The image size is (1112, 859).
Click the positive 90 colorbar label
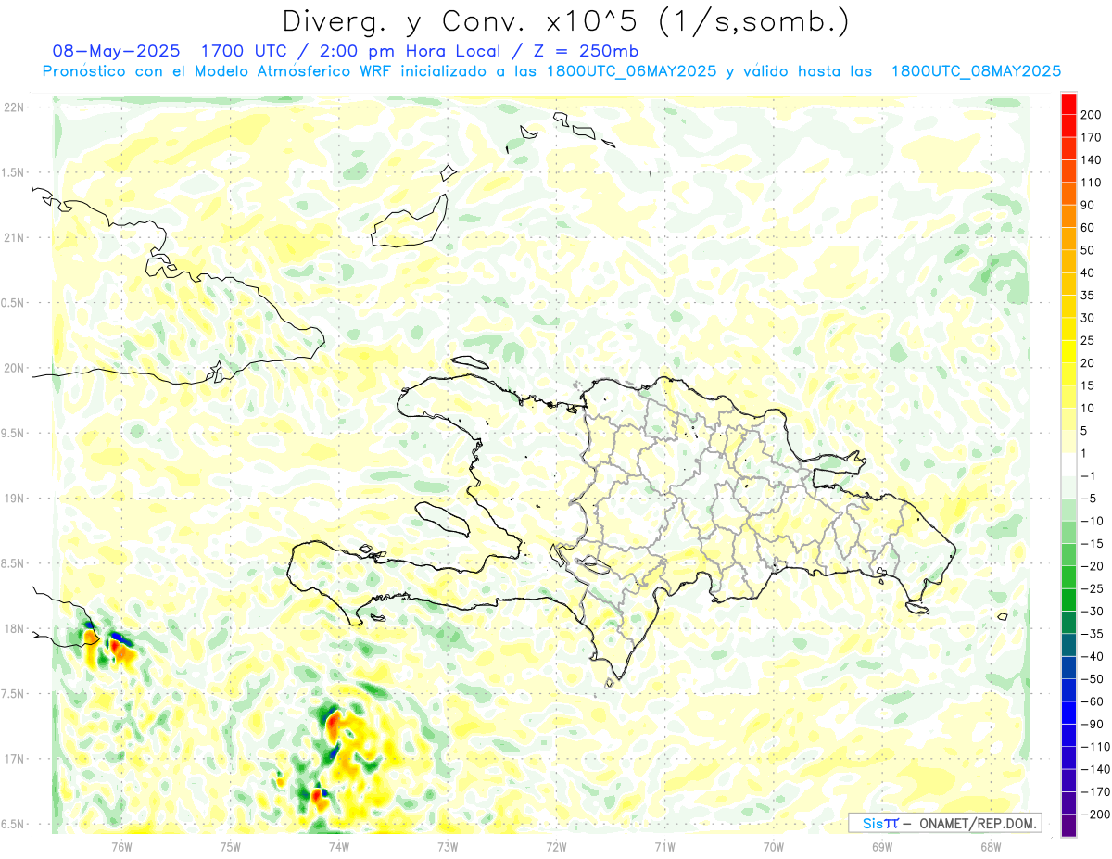1088,205
